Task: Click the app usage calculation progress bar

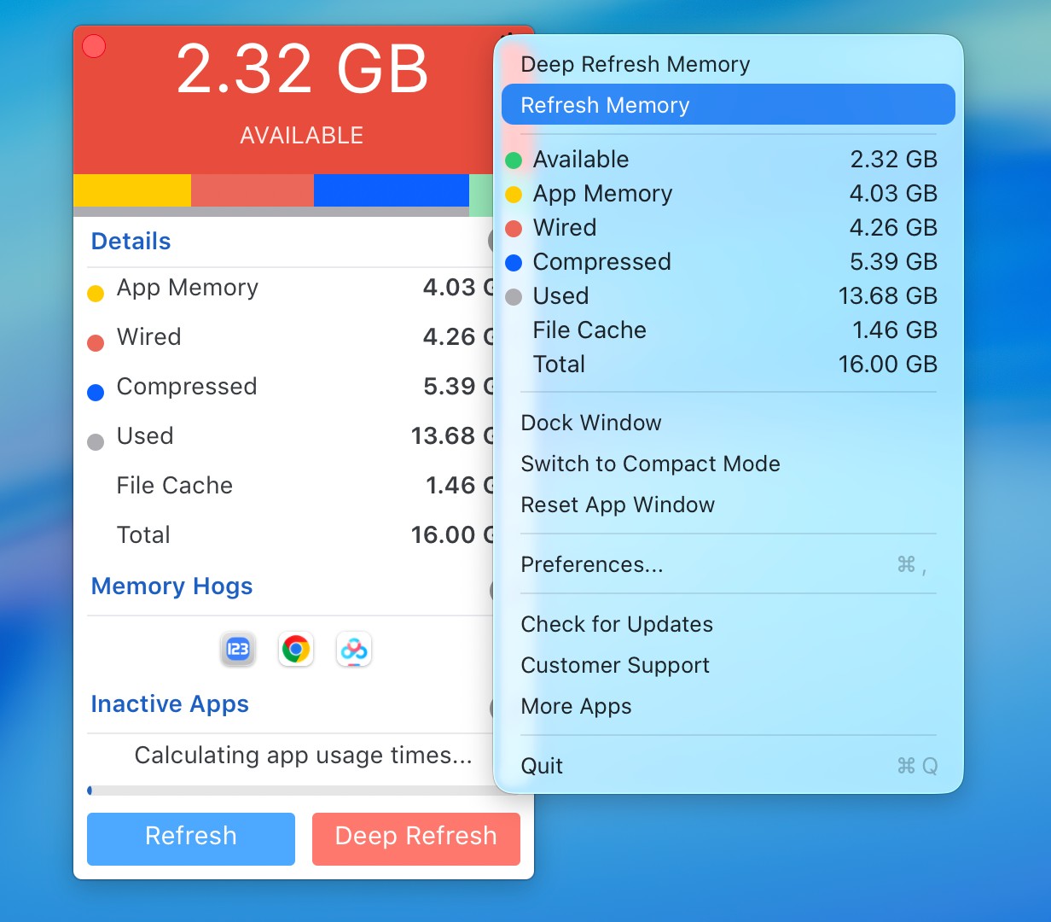Action: 290,791
